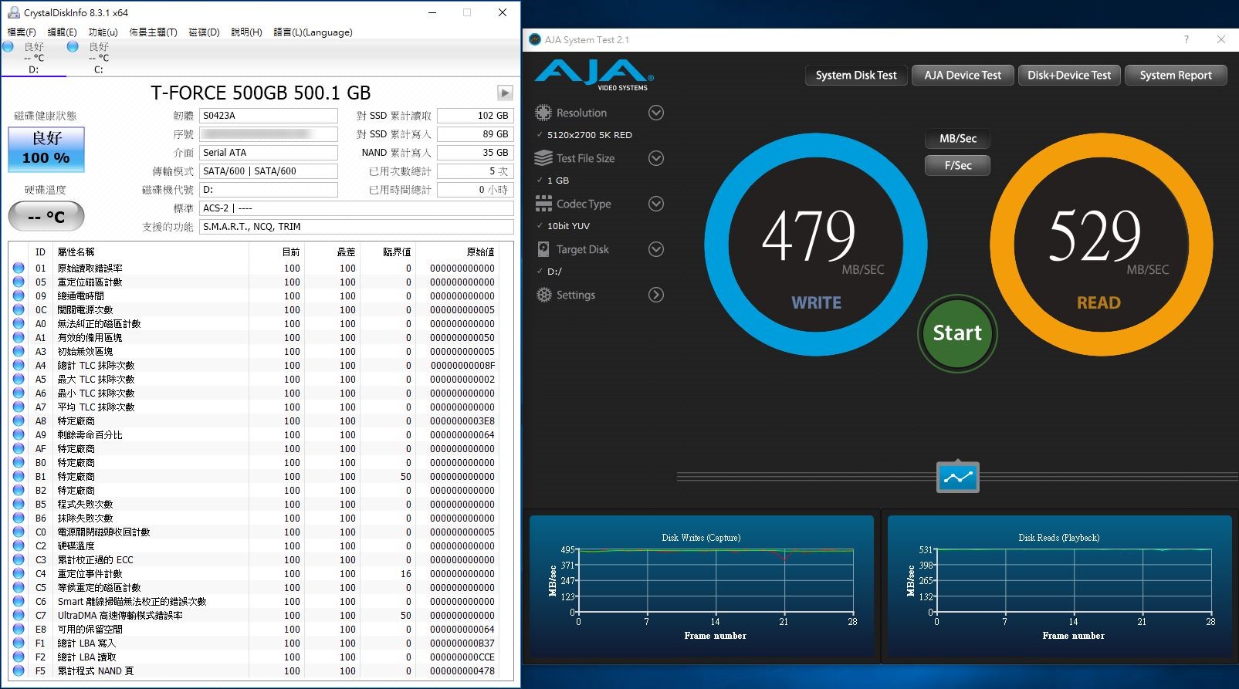1239x689 pixels.
Task: Select the 剩餘壽命百分比 attribute row
Action: click(261, 435)
